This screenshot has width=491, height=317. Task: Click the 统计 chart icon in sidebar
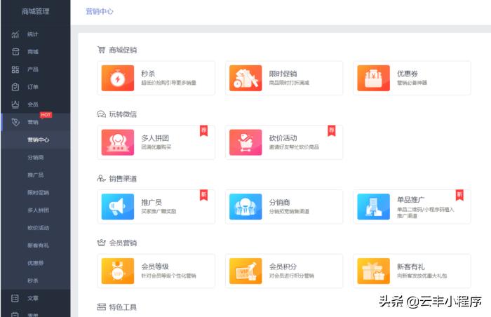pyautogui.click(x=15, y=34)
